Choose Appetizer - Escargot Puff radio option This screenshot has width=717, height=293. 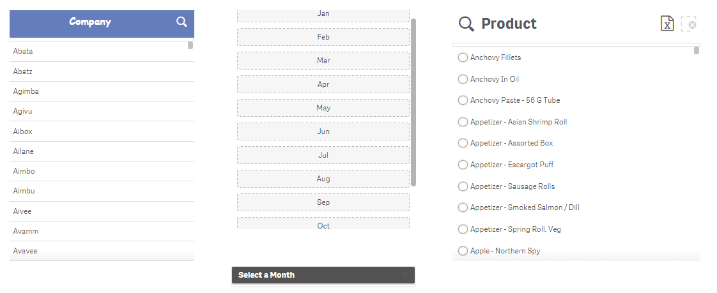pyautogui.click(x=463, y=165)
